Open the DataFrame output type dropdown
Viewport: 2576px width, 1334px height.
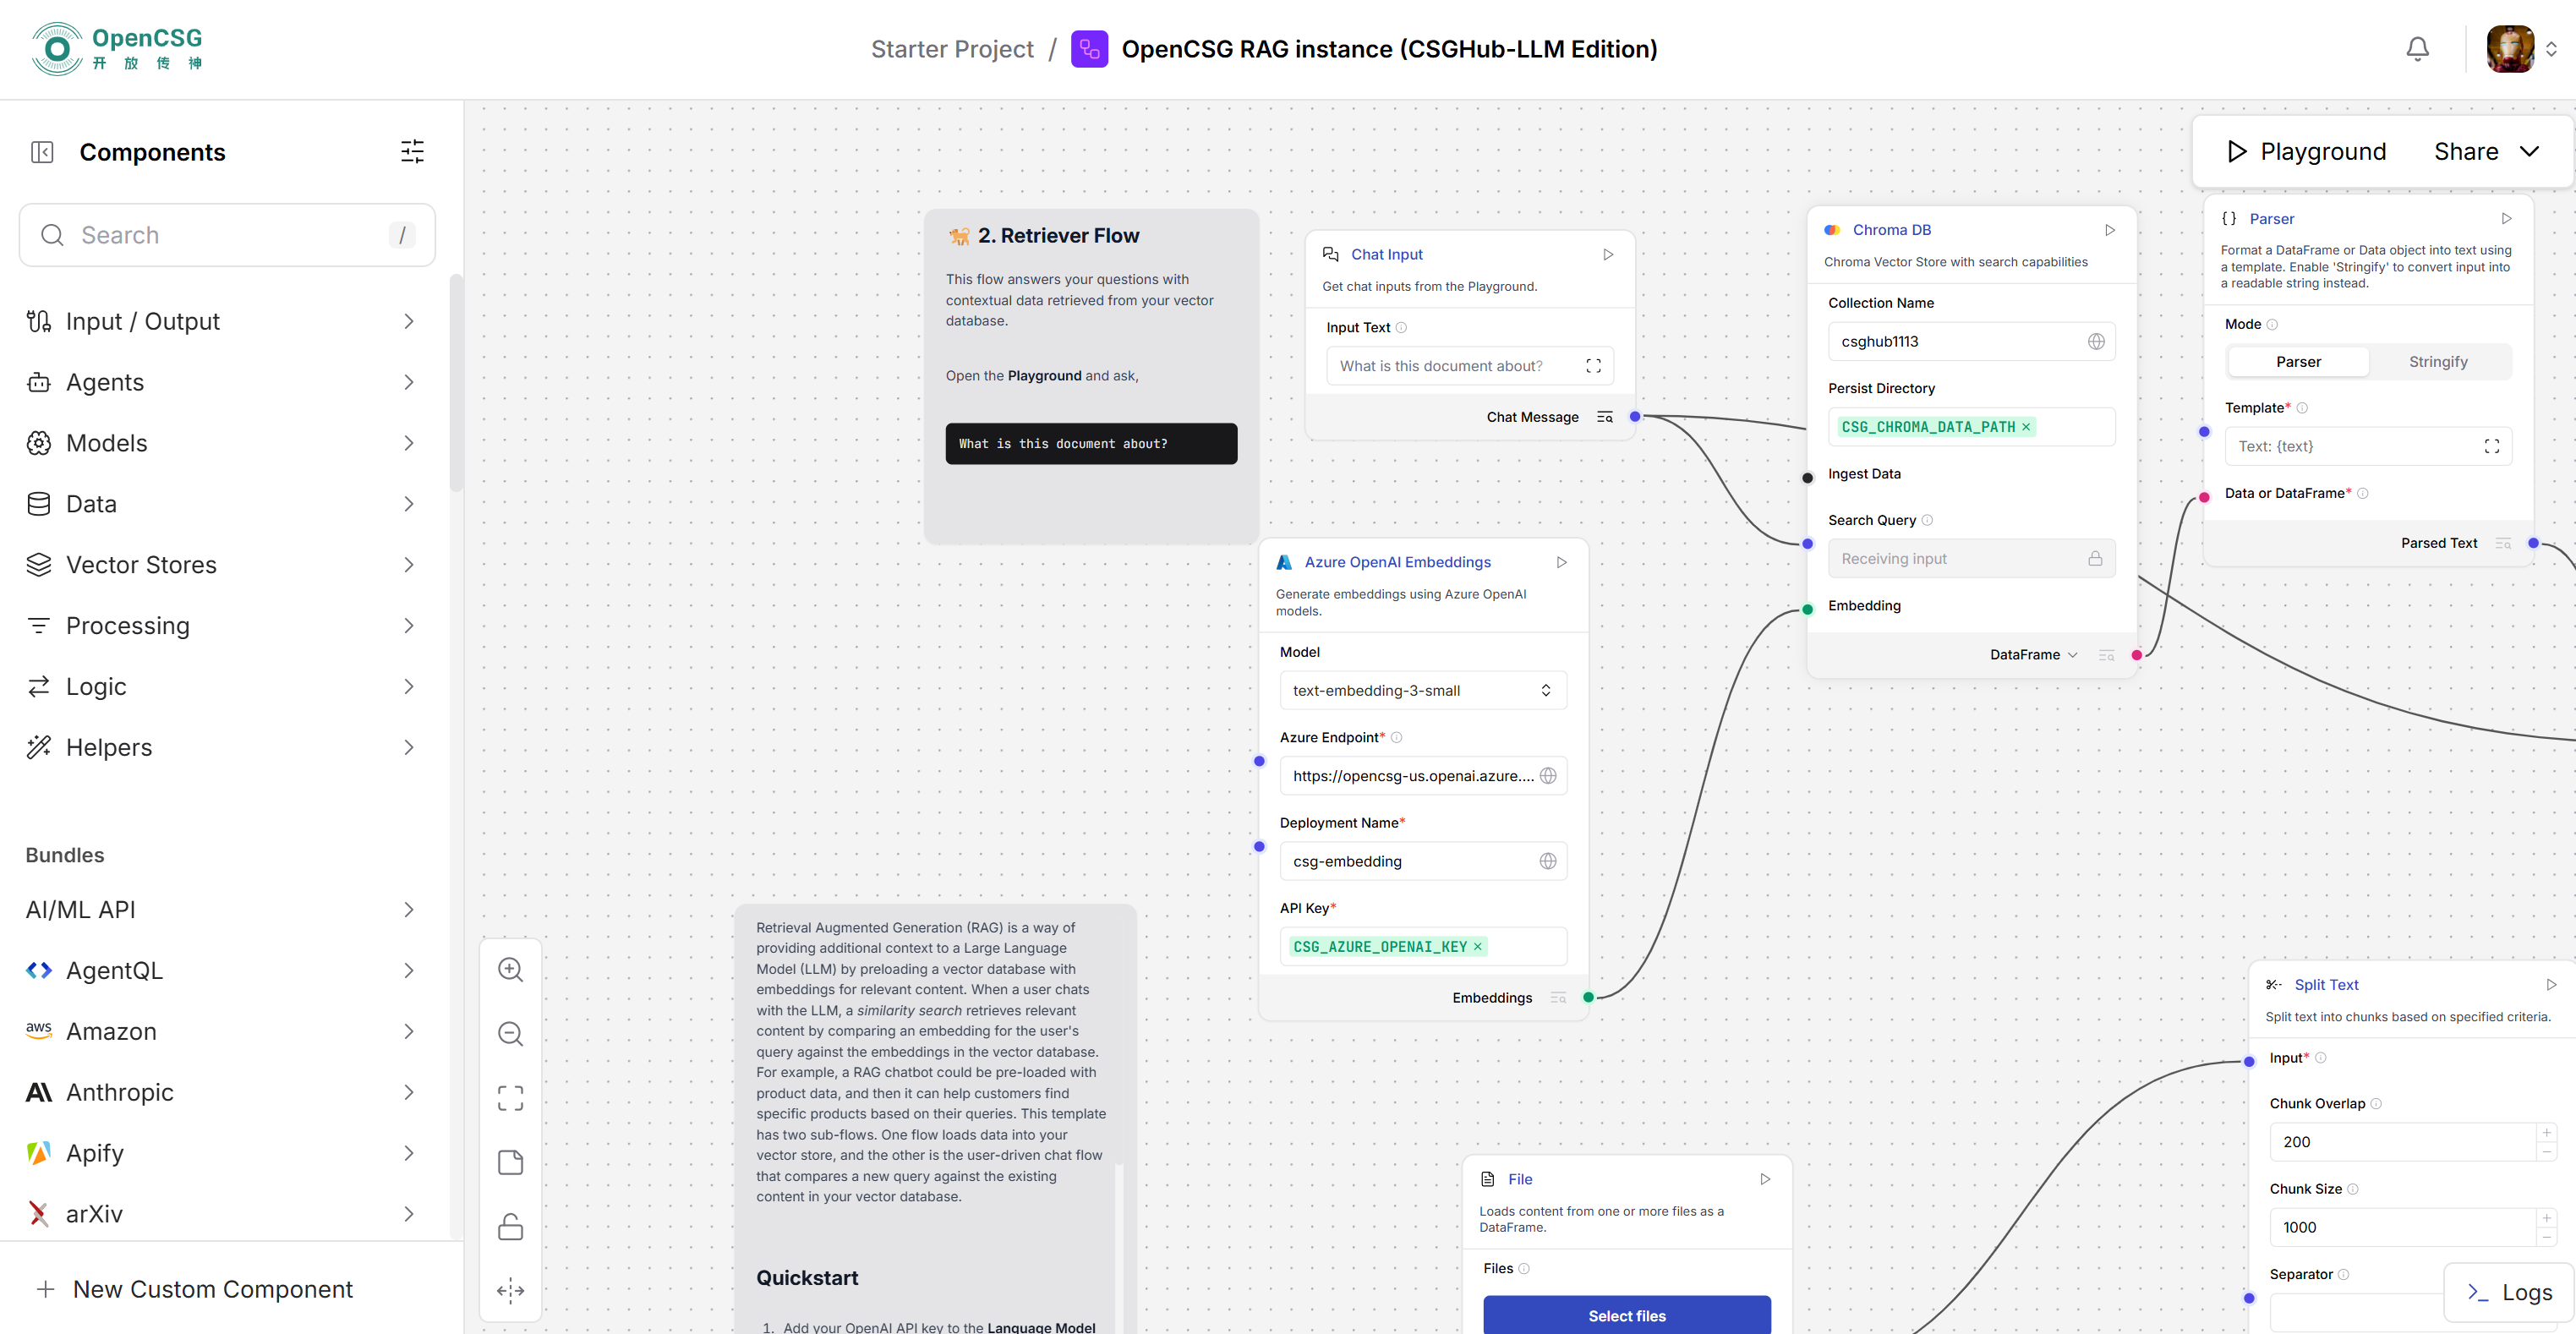(x=2034, y=655)
